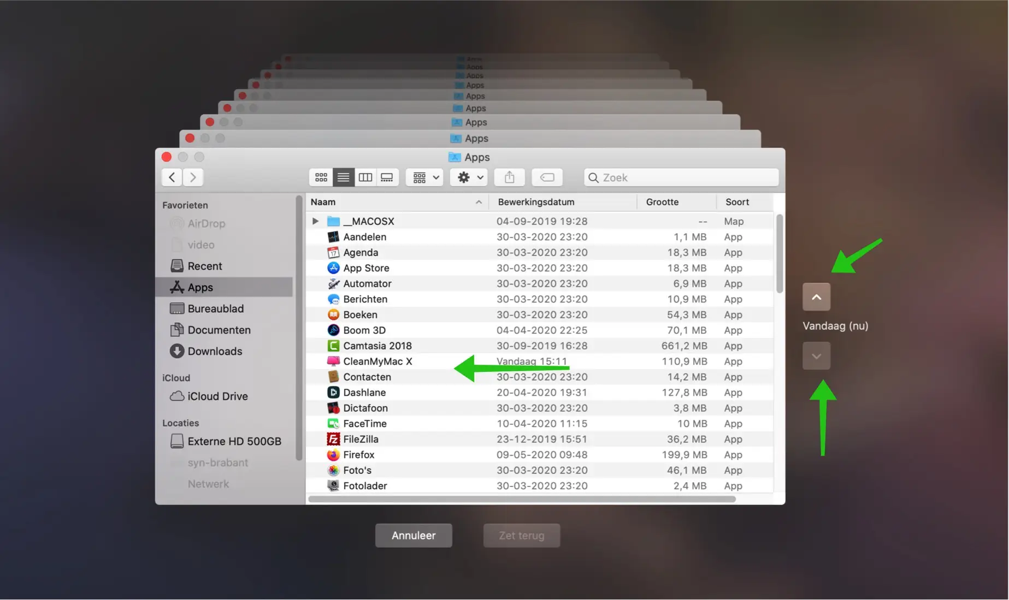This screenshot has height=600, width=1009.
Task: Click the size value '661,2 MB'
Action: click(684, 346)
